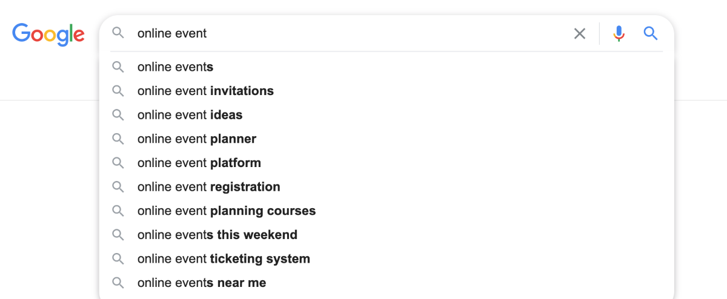Click into the 'online event' search field
727x299 pixels.
[351, 33]
